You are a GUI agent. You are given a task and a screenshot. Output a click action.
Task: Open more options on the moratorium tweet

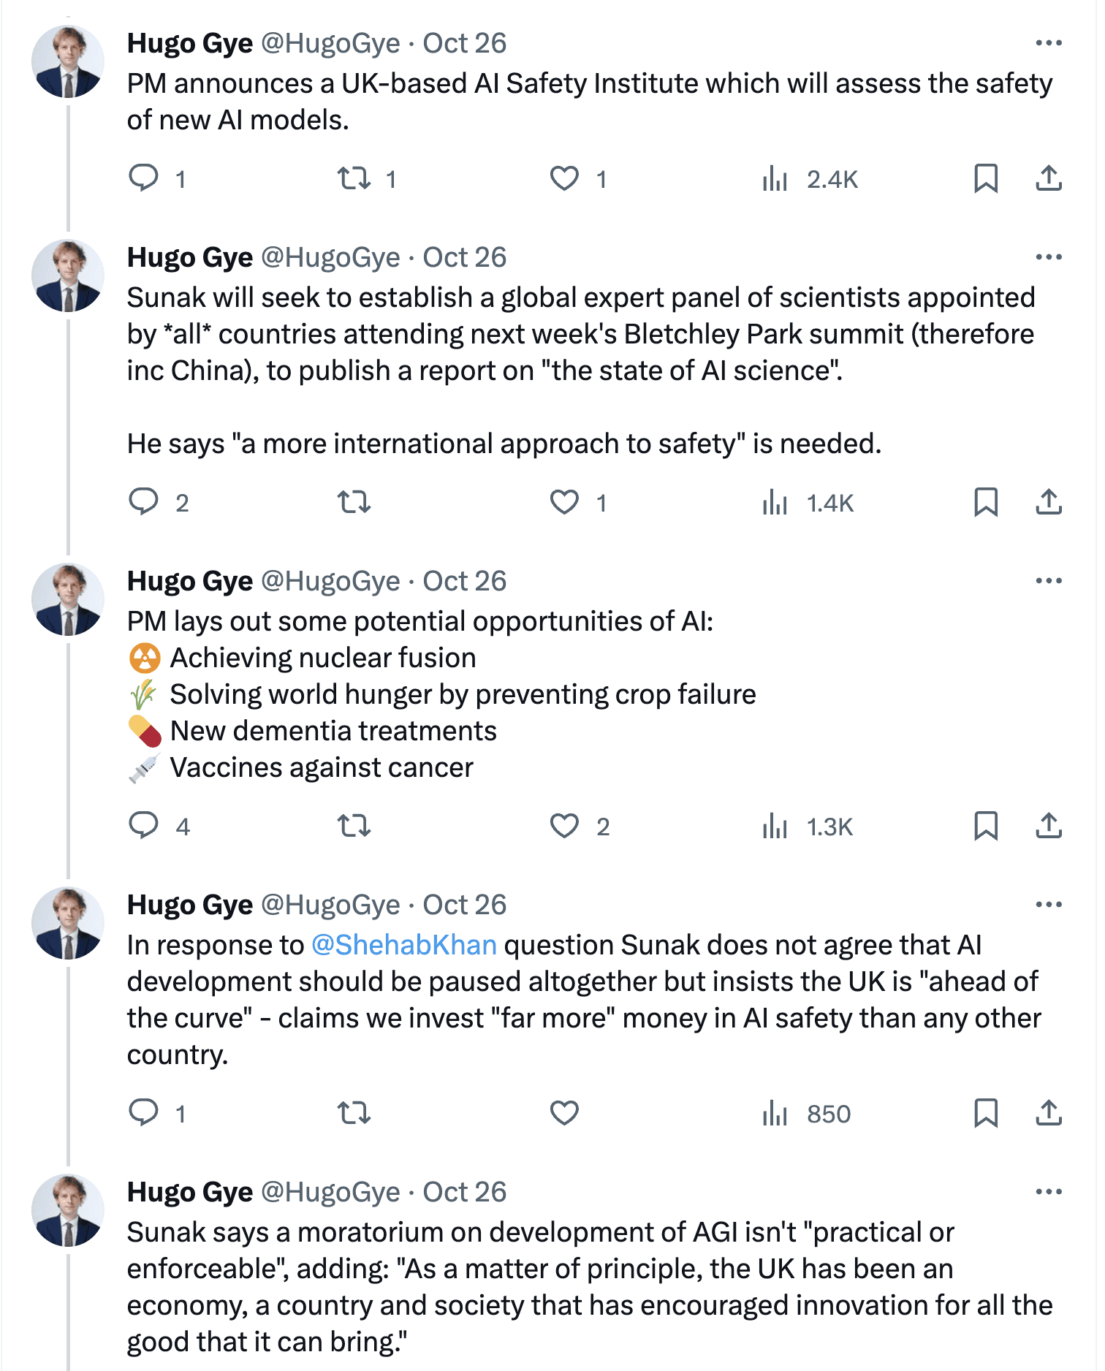[x=1049, y=1192]
